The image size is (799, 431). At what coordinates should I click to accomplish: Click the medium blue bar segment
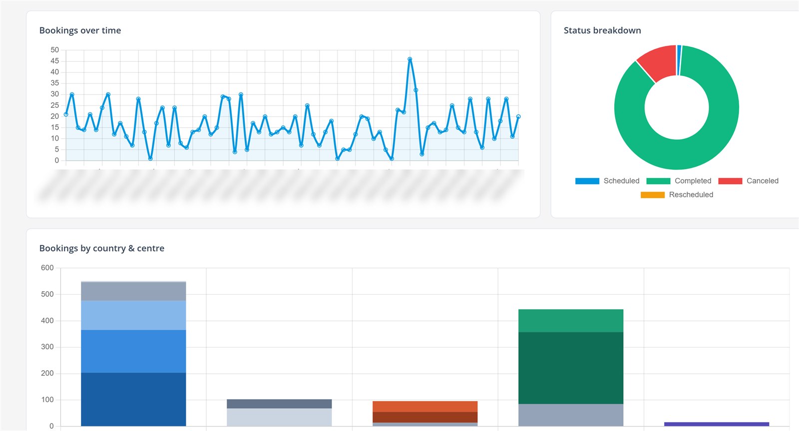pos(133,352)
